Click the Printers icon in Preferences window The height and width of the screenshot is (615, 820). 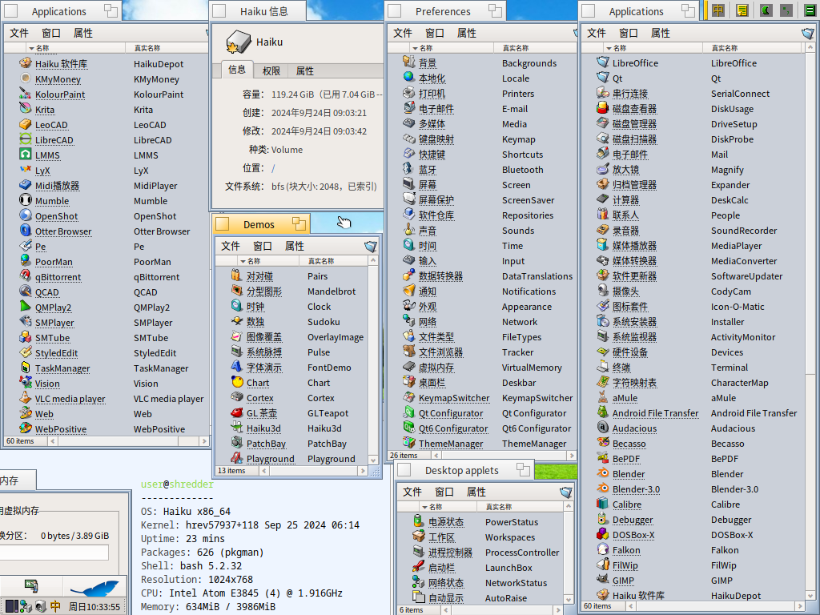point(409,93)
